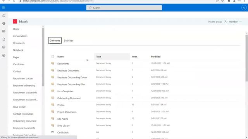Open Home in the left navigation
This screenshot has width=248, height=139.
coord(16,29)
